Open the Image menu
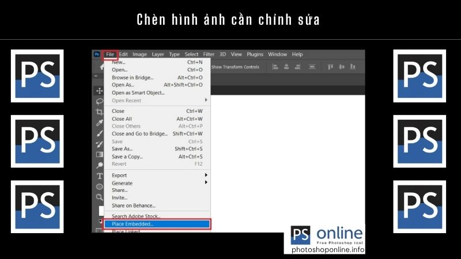Screen dimensions: 461x259 click(x=139, y=54)
